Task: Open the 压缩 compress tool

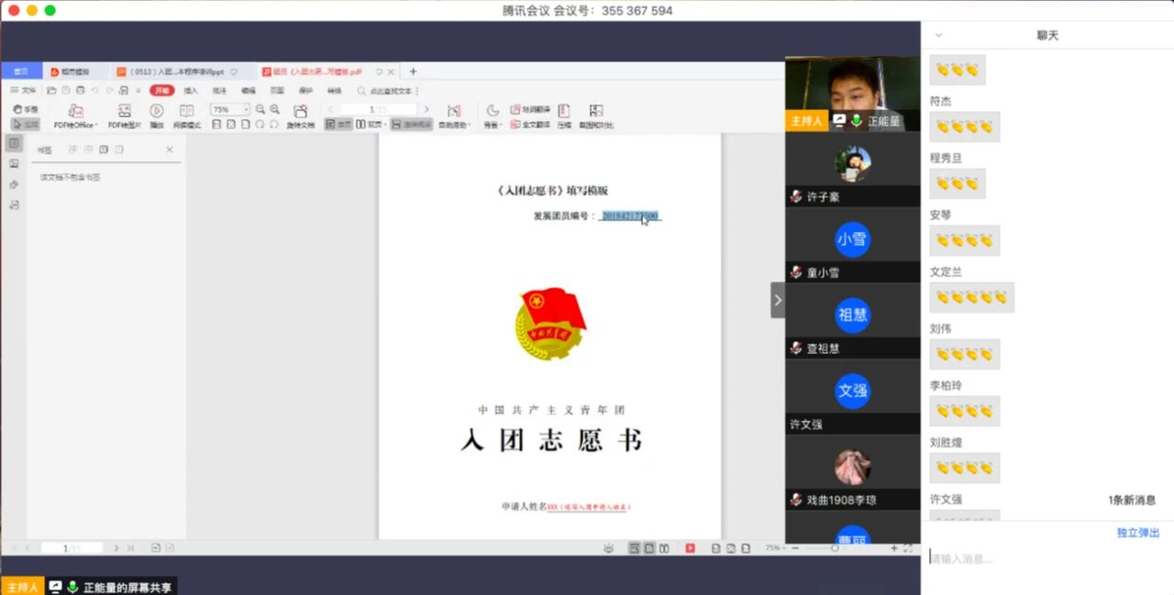Action: 563,116
